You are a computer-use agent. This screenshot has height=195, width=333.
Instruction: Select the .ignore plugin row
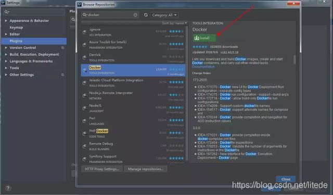133,32
